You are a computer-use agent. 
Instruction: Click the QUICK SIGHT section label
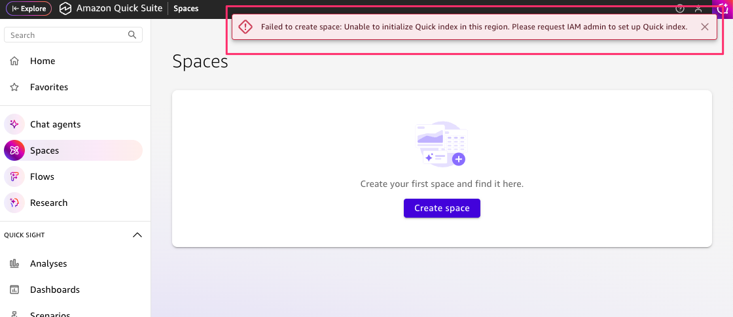coord(24,235)
